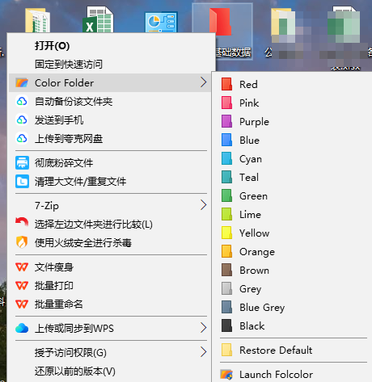Click the cloud icon beside 上传到夸克网盘
Screen dimensions: 372x382
[22, 138]
